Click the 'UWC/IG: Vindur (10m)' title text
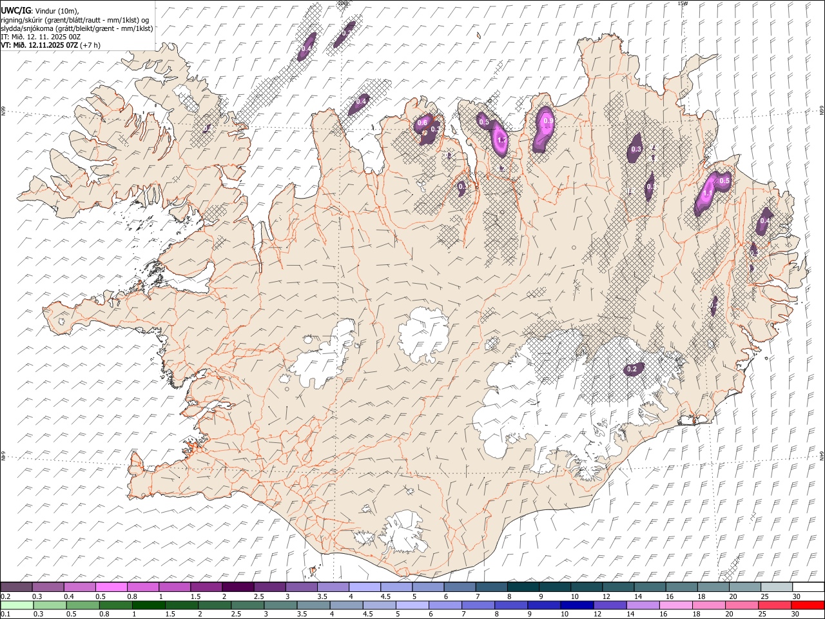This screenshot has height=619, width=825. pyautogui.click(x=40, y=10)
